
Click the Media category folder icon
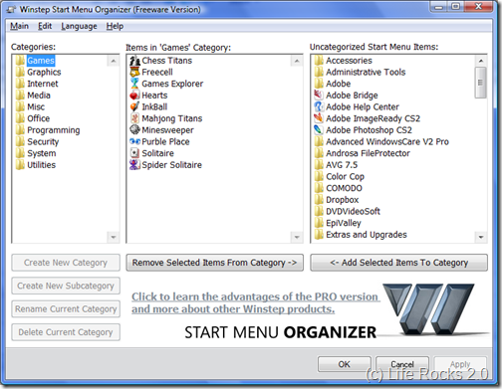20,96
